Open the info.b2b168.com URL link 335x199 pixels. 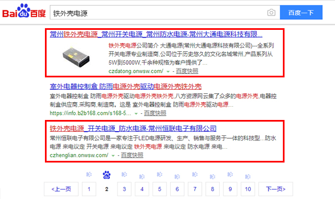tap(90, 113)
